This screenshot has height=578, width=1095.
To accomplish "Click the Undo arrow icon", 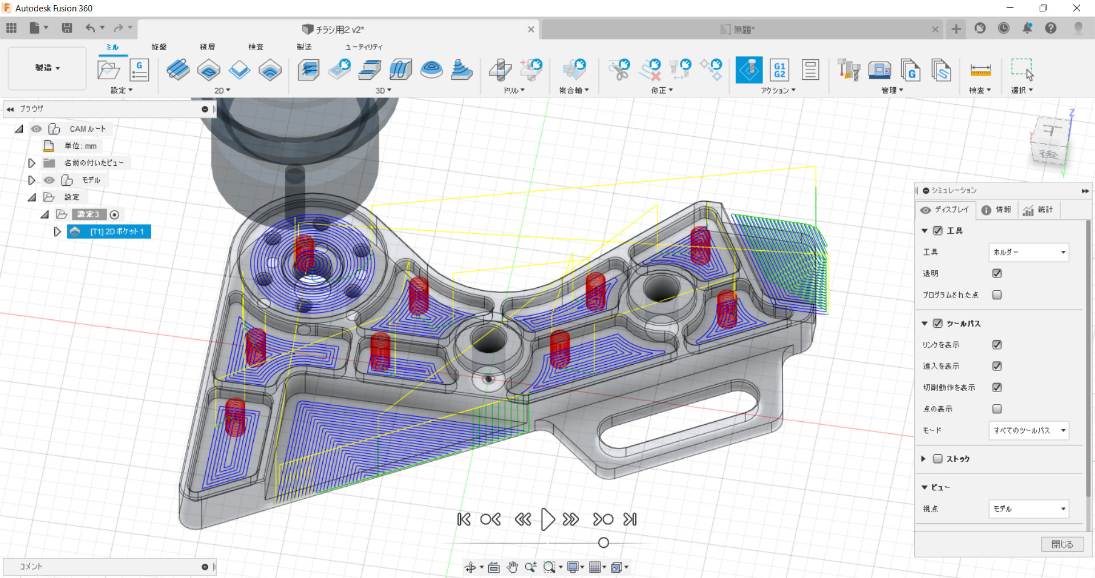I will click(90, 28).
